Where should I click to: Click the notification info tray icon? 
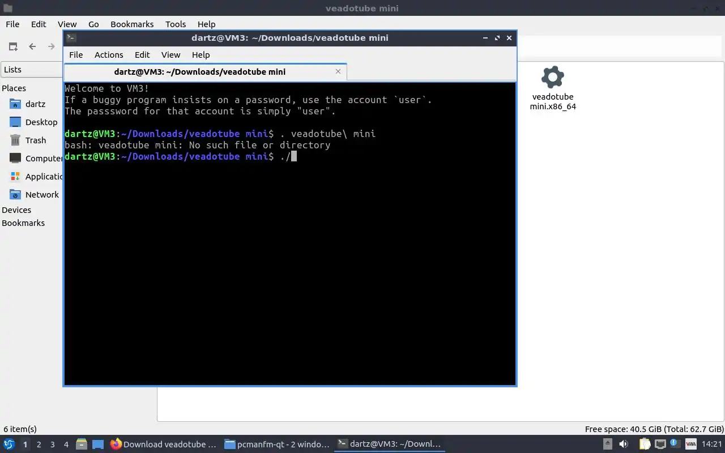(675, 444)
